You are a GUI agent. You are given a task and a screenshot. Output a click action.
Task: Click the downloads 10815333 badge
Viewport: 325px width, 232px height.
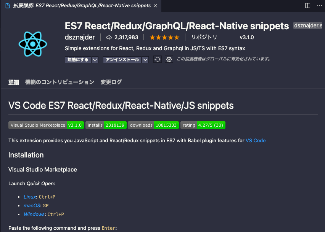pos(153,125)
